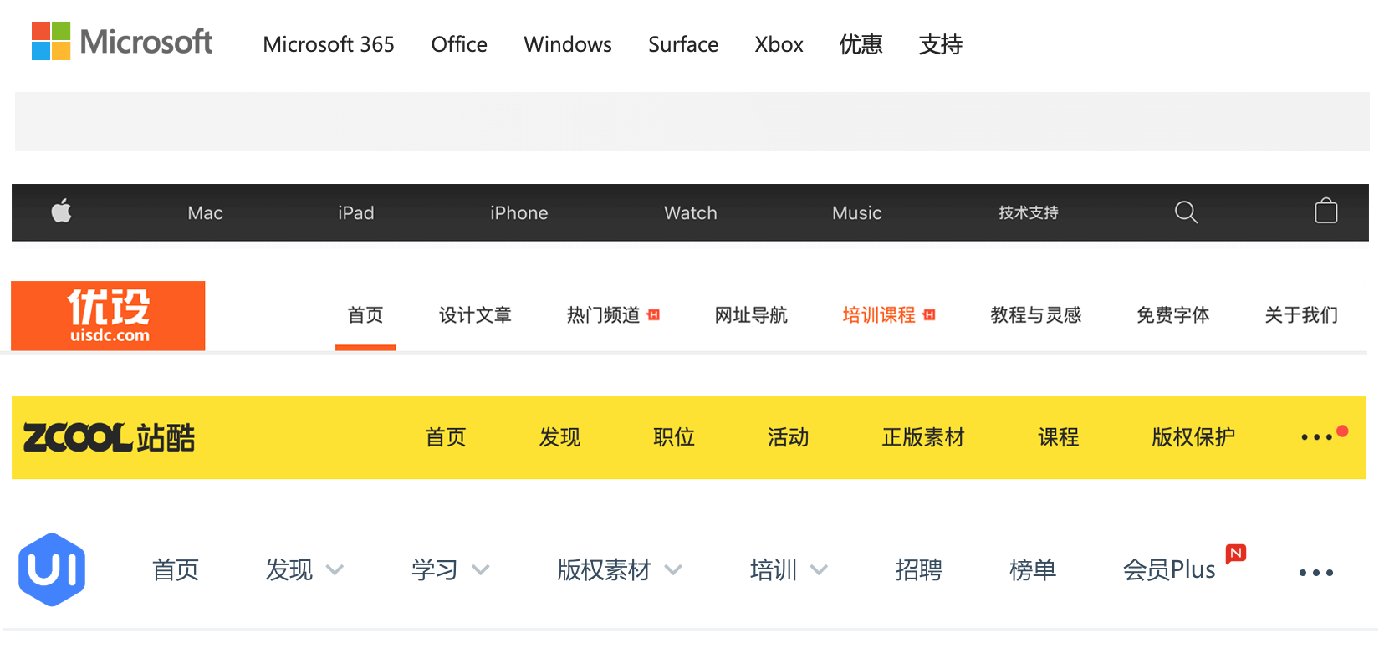This screenshot has height=648, width=1379.
Task: Open 发现 in ZCOOL yellow bar
Action: (559, 437)
